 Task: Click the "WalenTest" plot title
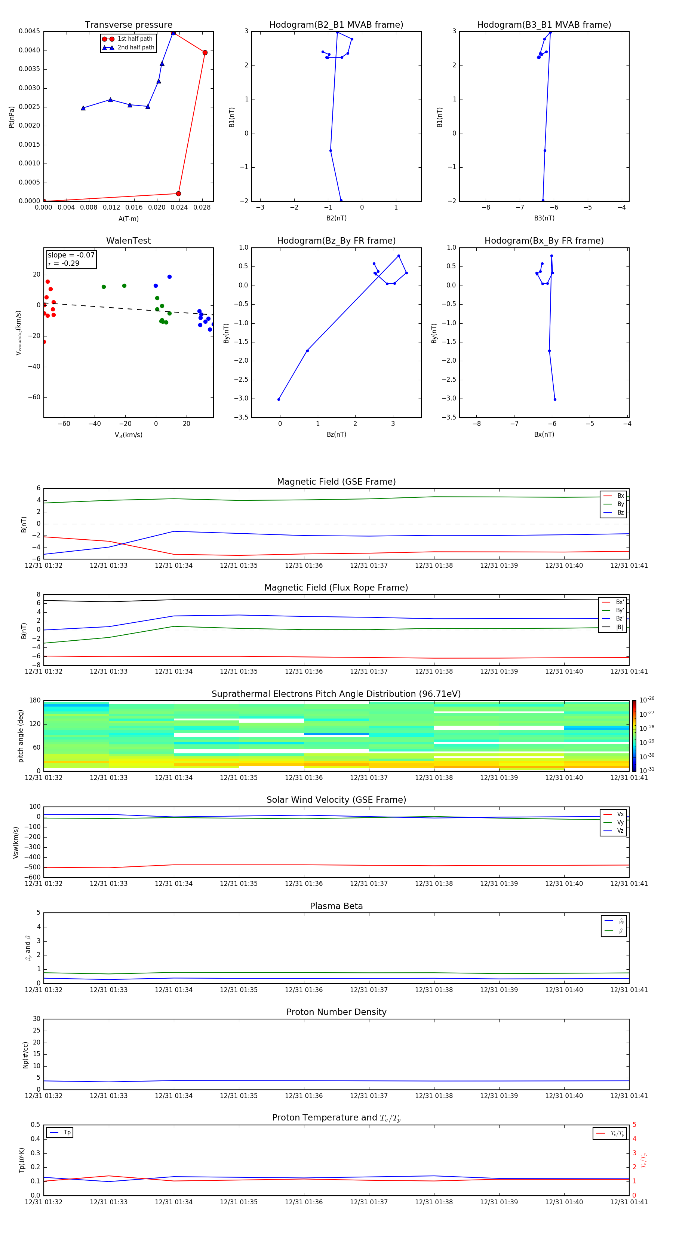point(128,241)
